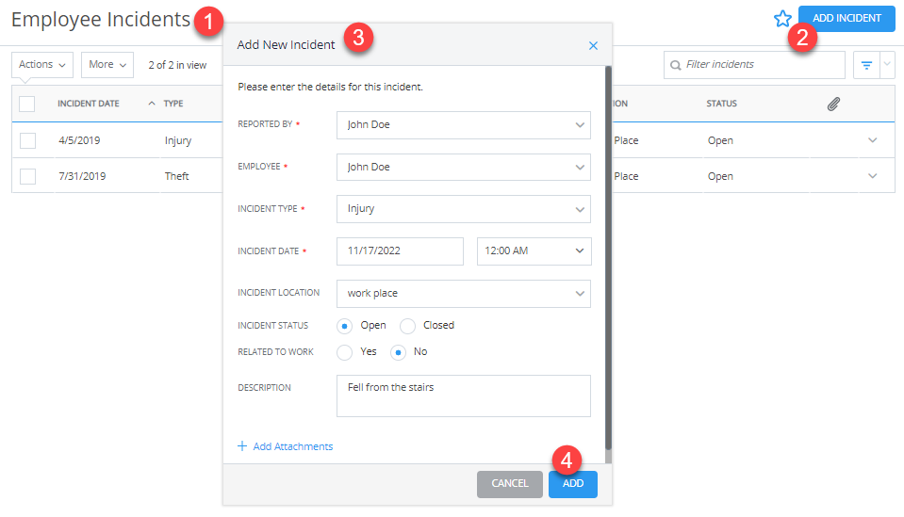Sort by the TYPE column header
This screenshot has height=517, width=904.
point(173,104)
